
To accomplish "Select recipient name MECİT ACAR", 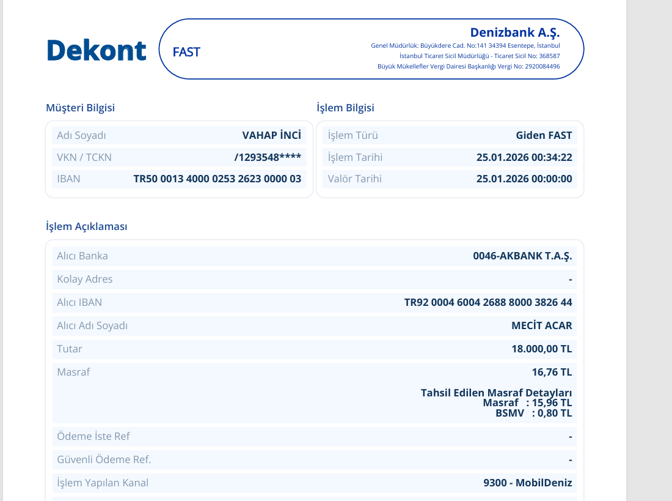I will (542, 325).
